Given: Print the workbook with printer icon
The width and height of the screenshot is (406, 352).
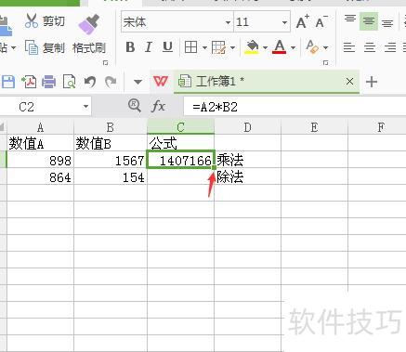Looking at the screenshot, I should tap(49, 82).
